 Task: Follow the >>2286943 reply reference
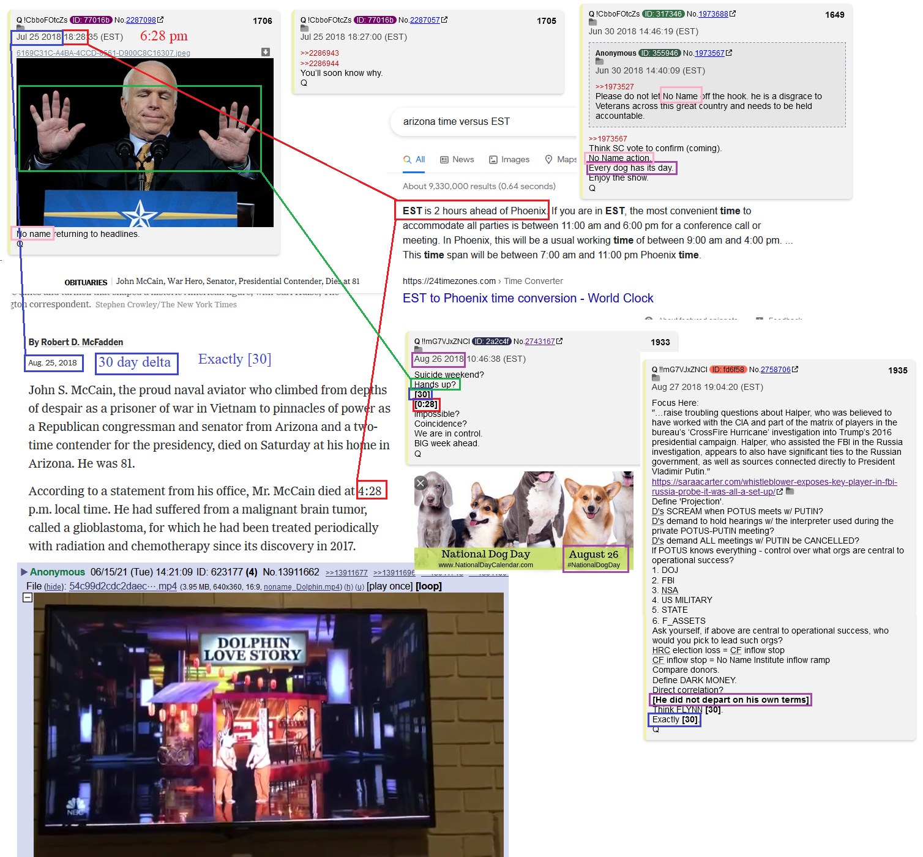(319, 53)
